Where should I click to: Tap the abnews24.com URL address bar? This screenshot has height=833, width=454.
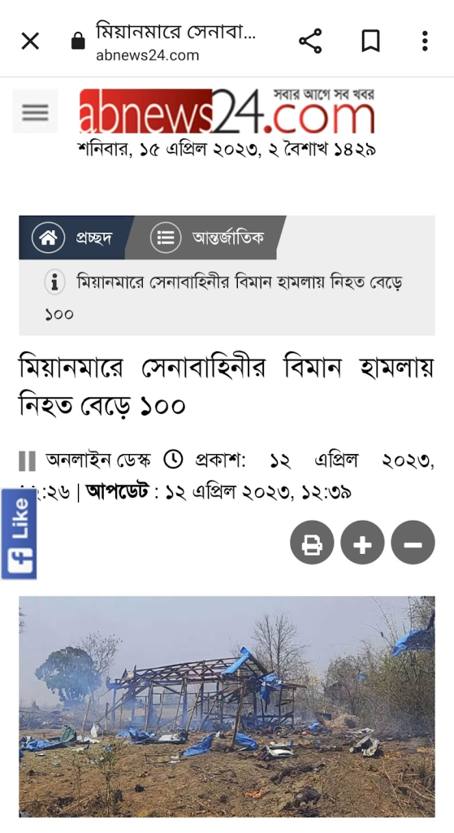tap(175, 41)
